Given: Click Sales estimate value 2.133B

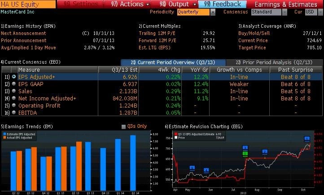Looking at the screenshot, I should click(x=128, y=91).
